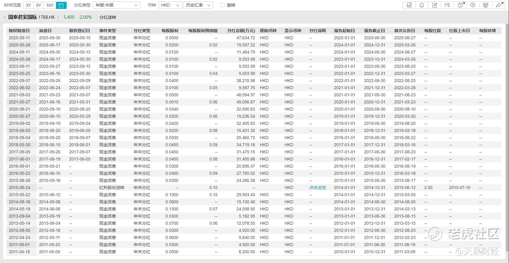Sort by 派息日 column header
The image size is (509, 263).
(45, 31)
